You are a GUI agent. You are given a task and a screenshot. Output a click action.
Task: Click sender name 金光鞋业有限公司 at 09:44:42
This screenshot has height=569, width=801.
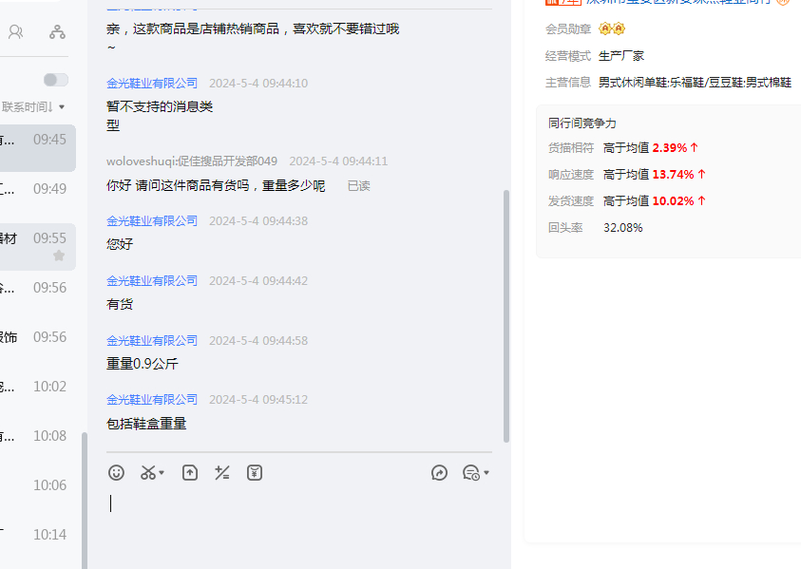click(x=152, y=281)
